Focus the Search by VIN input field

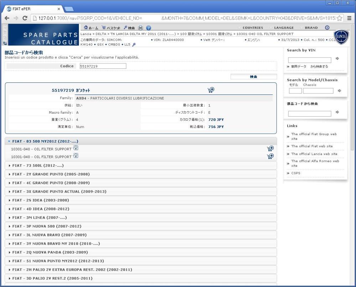tap(309, 60)
